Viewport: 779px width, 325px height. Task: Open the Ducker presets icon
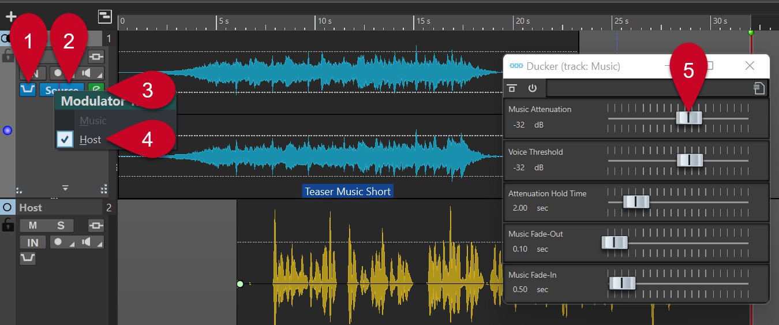tap(759, 88)
